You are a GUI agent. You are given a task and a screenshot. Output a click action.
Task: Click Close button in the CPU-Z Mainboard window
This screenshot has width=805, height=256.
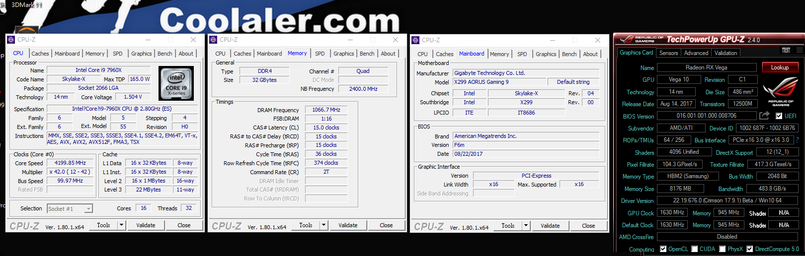tap(588, 226)
